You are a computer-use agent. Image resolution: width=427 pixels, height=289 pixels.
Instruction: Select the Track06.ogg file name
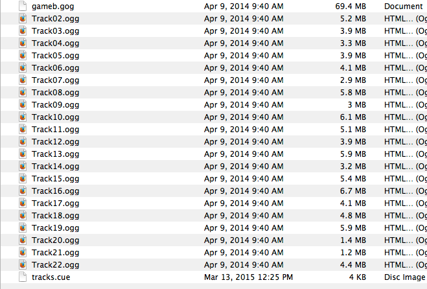[x=55, y=68]
